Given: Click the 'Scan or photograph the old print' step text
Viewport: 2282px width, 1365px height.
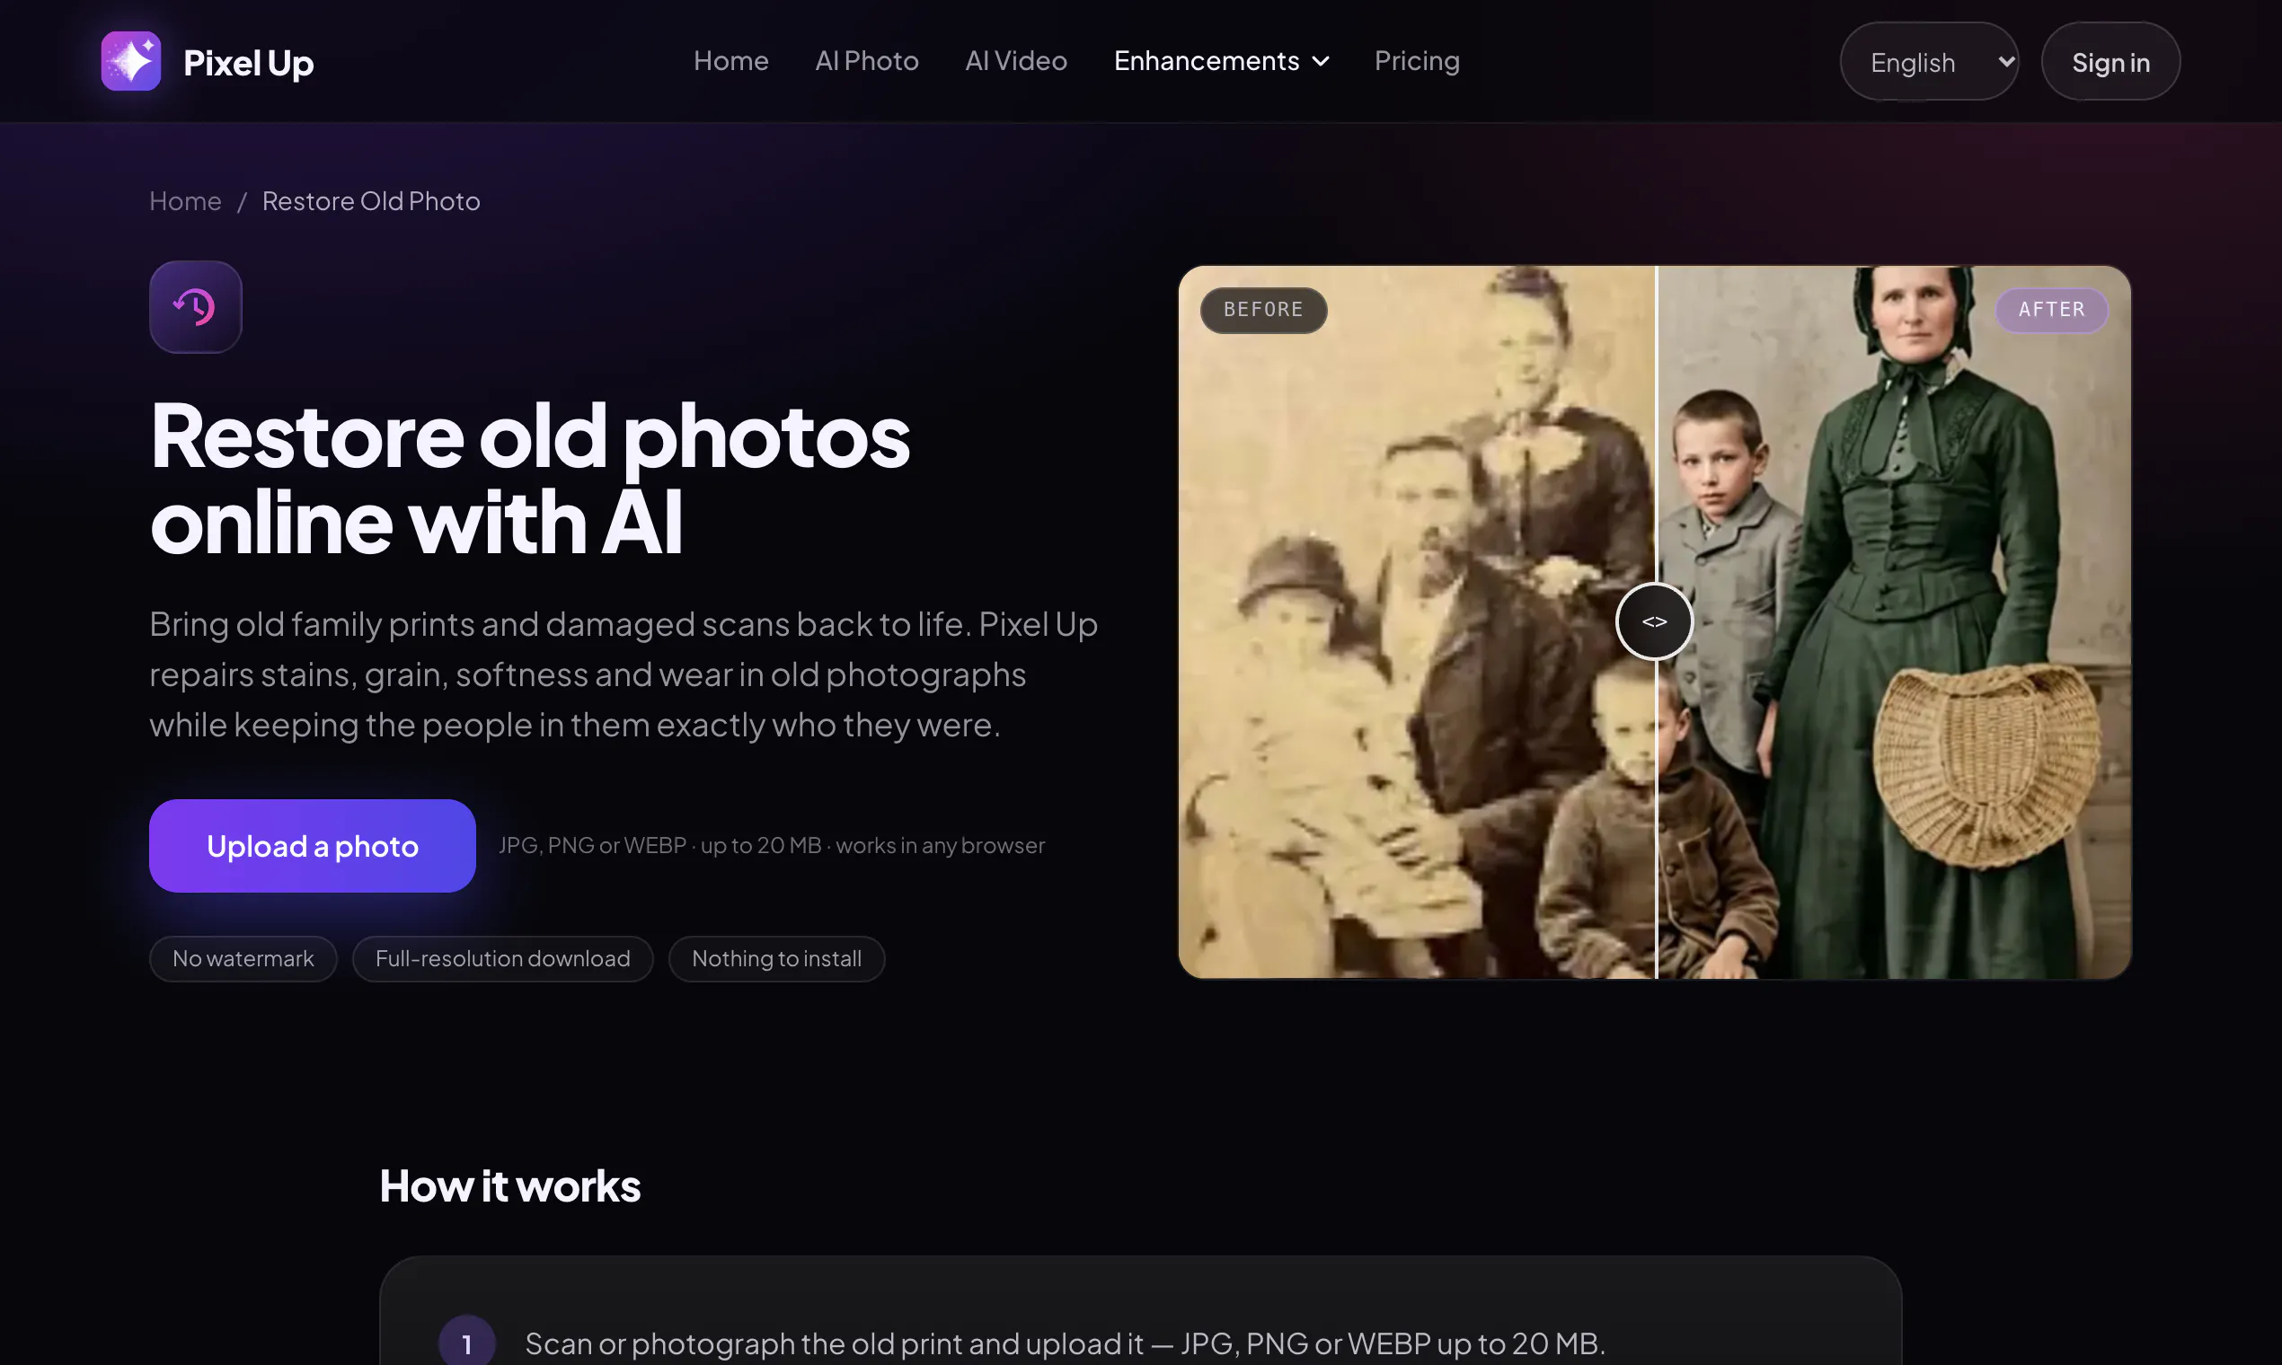Looking at the screenshot, I should (1065, 1343).
